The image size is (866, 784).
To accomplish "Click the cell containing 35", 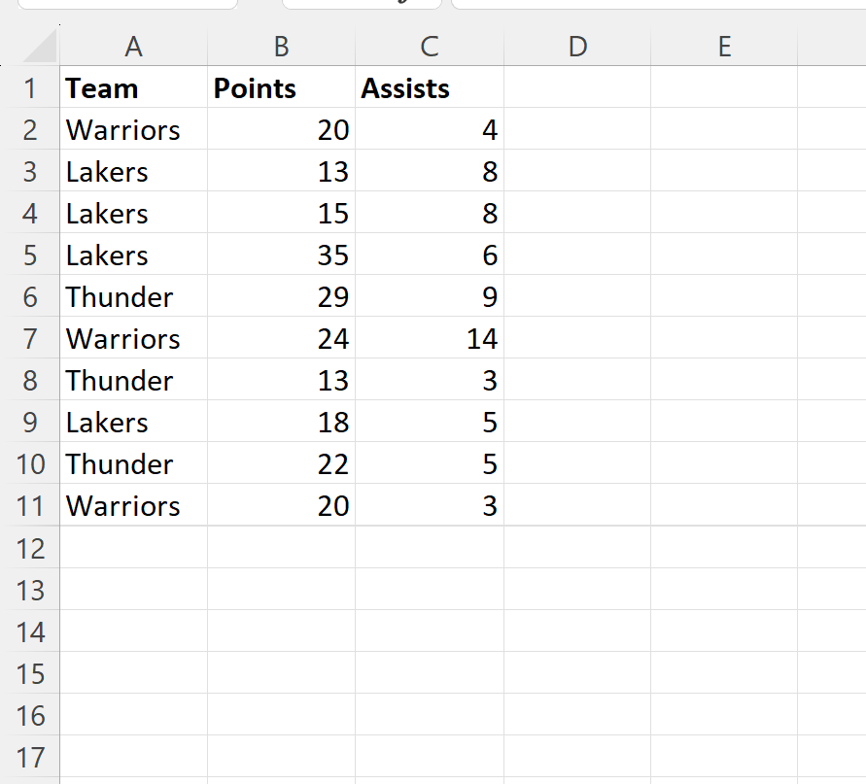I will click(x=281, y=256).
